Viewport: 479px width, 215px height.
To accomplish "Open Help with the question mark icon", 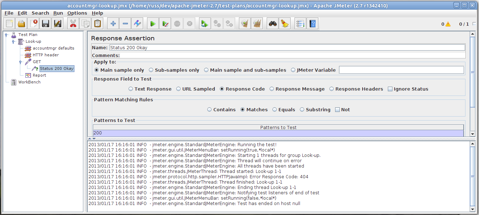I will [313, 24].
